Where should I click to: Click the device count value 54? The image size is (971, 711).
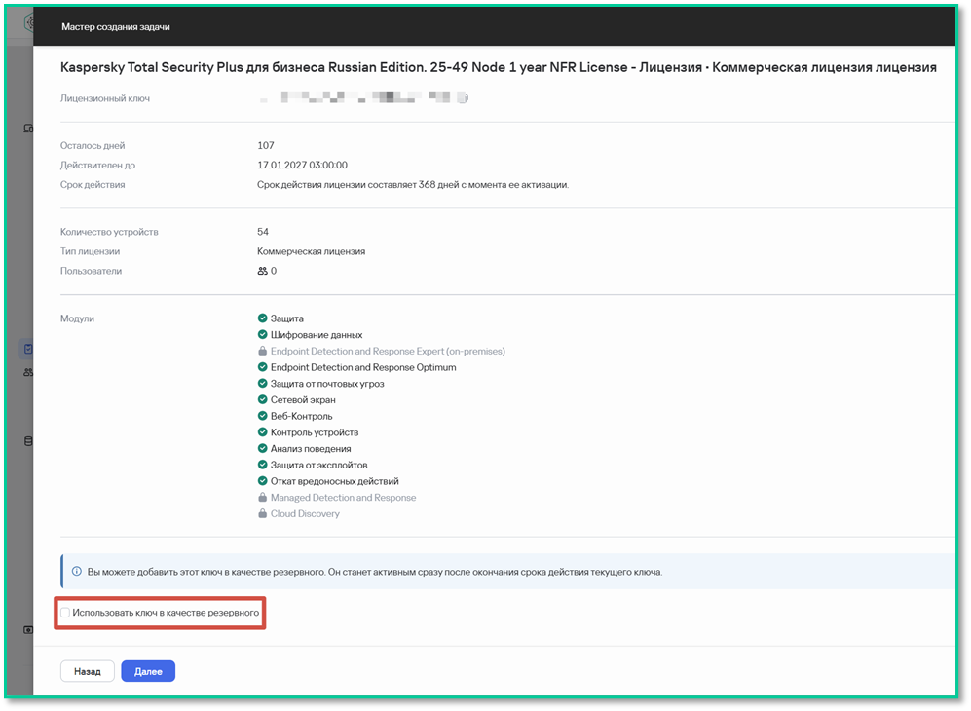pyautogui.click(x=263, y=232)
